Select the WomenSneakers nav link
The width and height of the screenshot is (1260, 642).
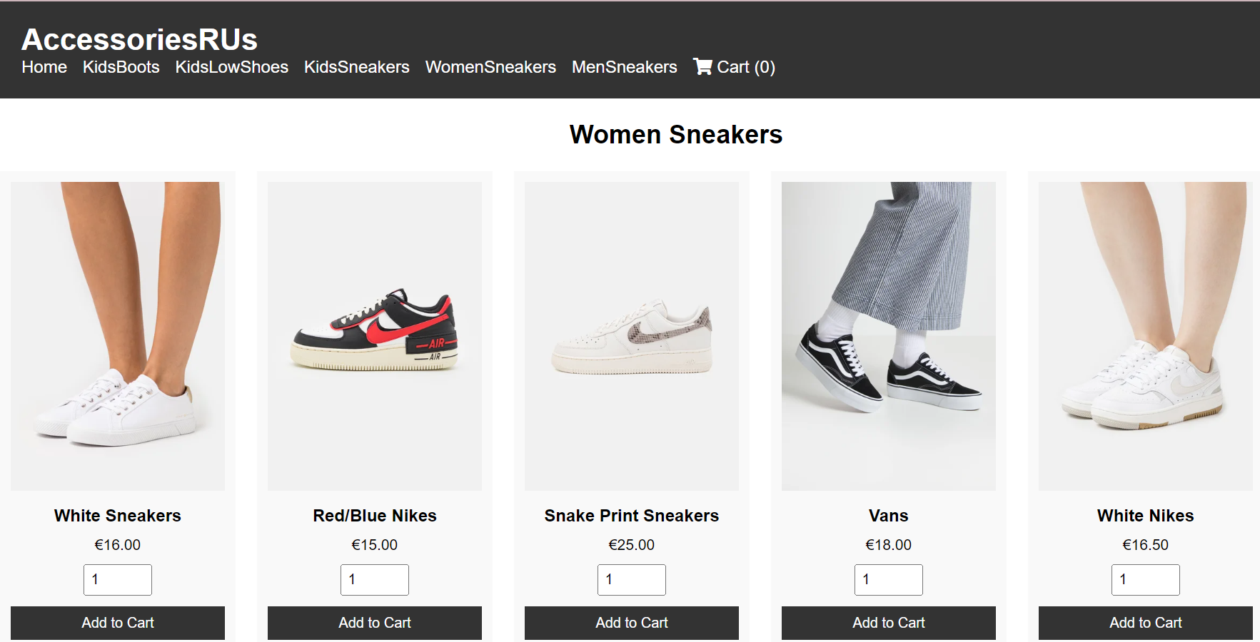490,67
